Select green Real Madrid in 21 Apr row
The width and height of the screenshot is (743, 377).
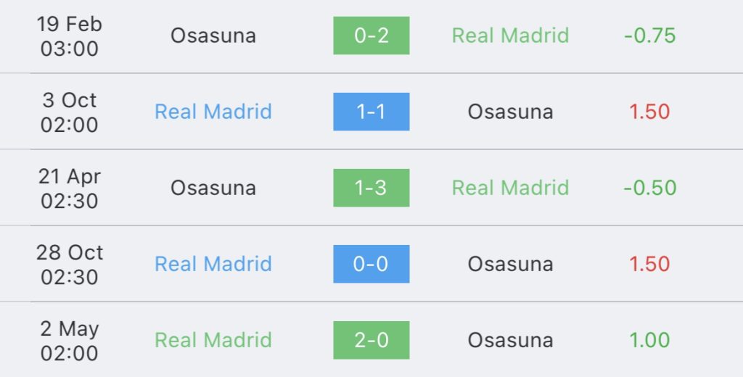coord(510,188)
